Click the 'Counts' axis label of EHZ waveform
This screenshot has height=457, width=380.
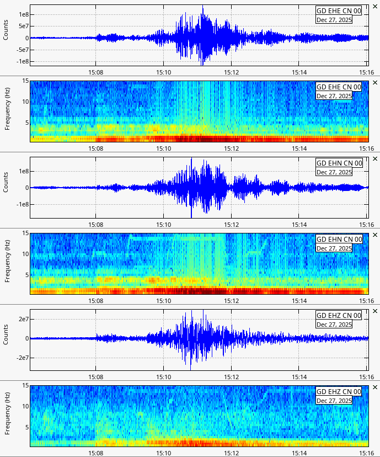click(x=6, y=334)
